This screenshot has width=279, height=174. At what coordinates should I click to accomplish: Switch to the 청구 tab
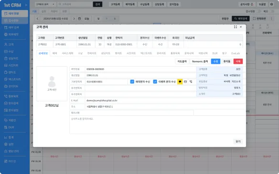(224, 53)
